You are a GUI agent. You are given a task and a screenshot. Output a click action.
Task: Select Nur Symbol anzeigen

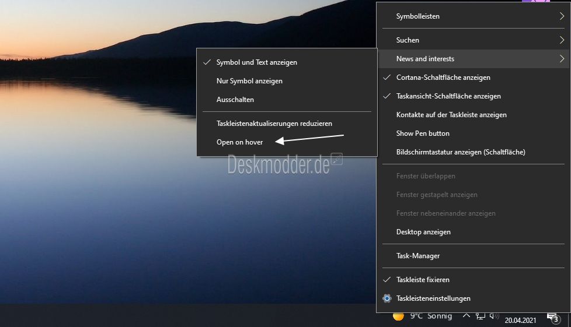pos(287,81)
